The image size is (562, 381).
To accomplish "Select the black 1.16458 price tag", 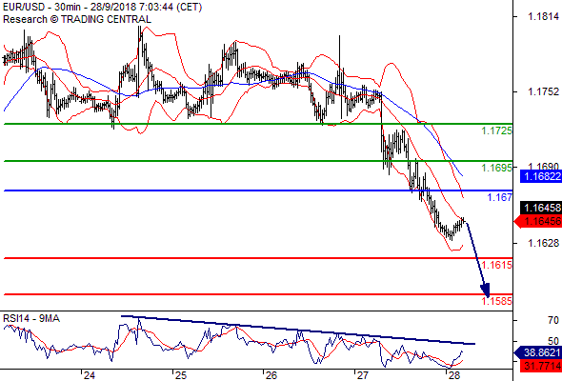I will point(541,208).
